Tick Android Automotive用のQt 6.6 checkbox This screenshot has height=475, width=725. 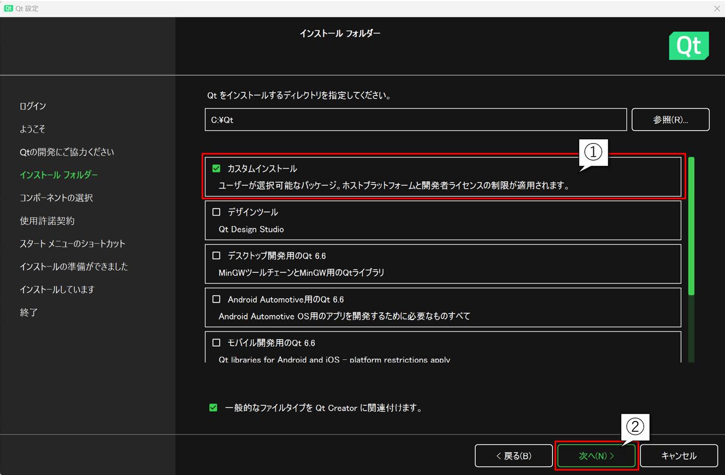coord(216,299)
